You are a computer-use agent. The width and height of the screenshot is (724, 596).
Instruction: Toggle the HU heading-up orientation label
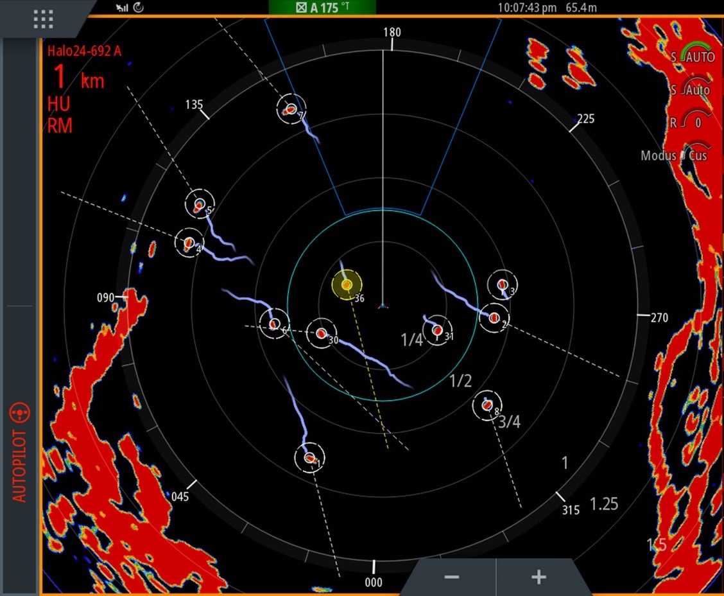[x=58, y=104]
